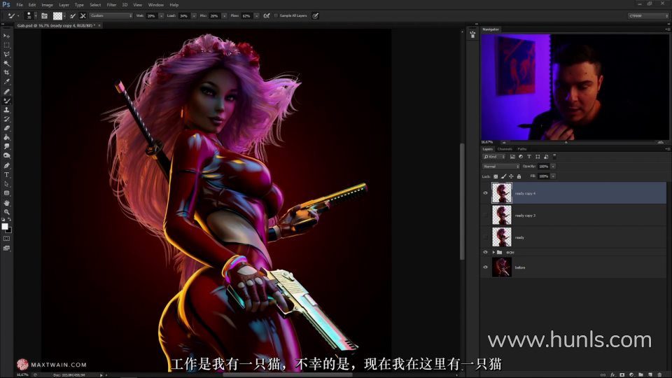Toggle lock transparent pixels
Image resolution: width=672 pixels, height=378 pixels.
[496, 176]
